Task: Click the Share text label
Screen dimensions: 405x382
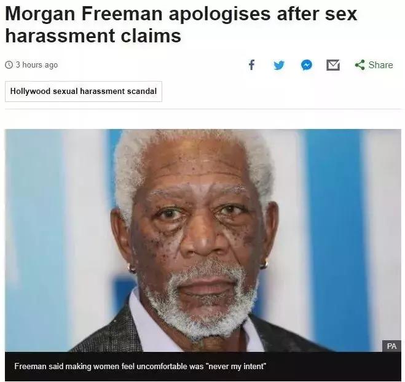Action: (x=380, y=64)
